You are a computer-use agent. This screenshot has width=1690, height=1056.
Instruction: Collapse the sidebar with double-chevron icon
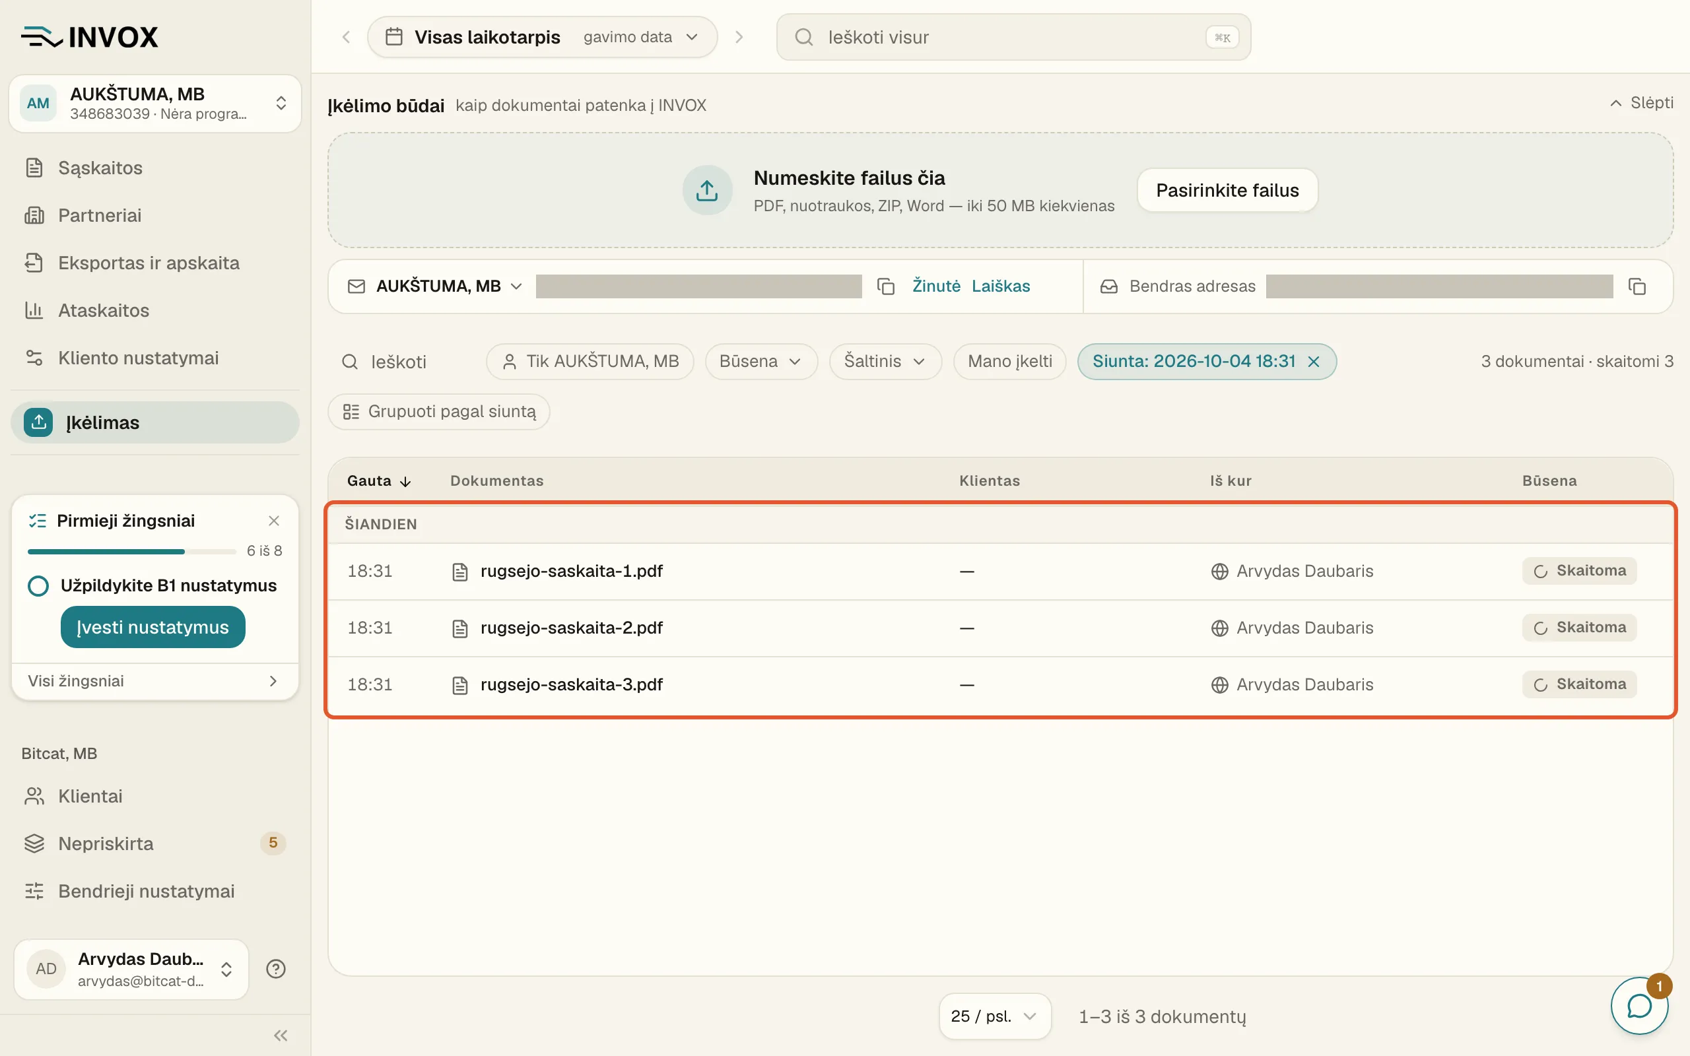click(x=281, y=1035)
